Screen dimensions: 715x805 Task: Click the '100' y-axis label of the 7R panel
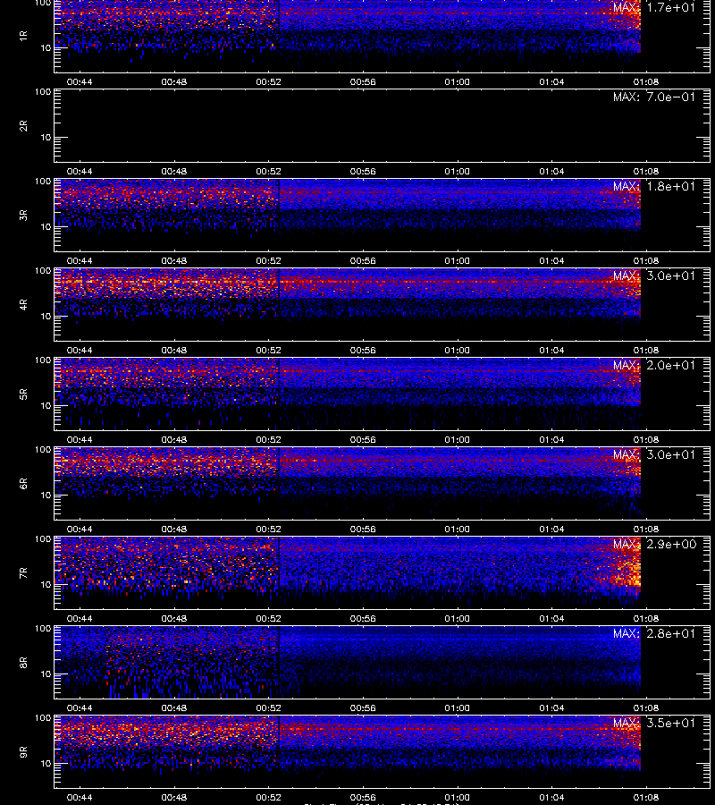click(x=43, y=539)
